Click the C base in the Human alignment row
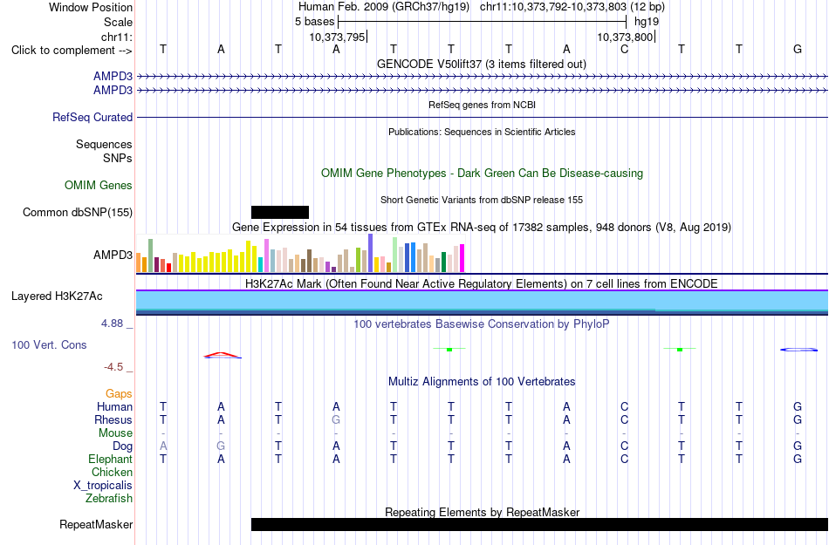This screenshot has width=829, height=545. [x=625, y=406]
